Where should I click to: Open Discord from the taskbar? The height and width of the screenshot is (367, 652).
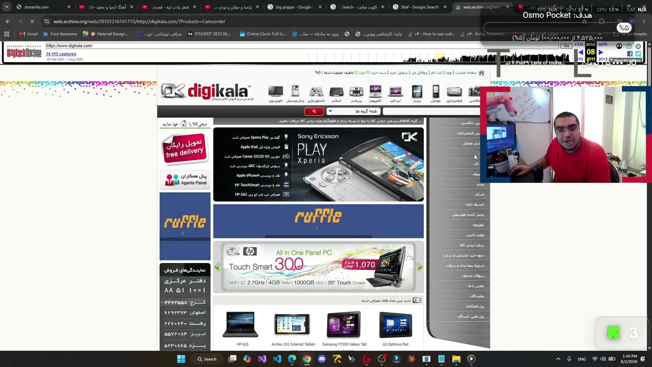321,359
